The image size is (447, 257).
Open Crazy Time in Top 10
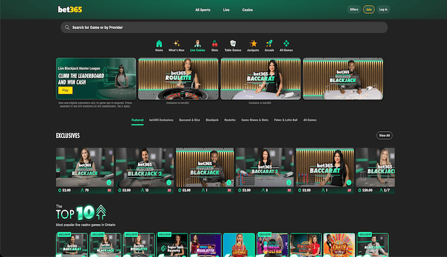click(339, 245)
